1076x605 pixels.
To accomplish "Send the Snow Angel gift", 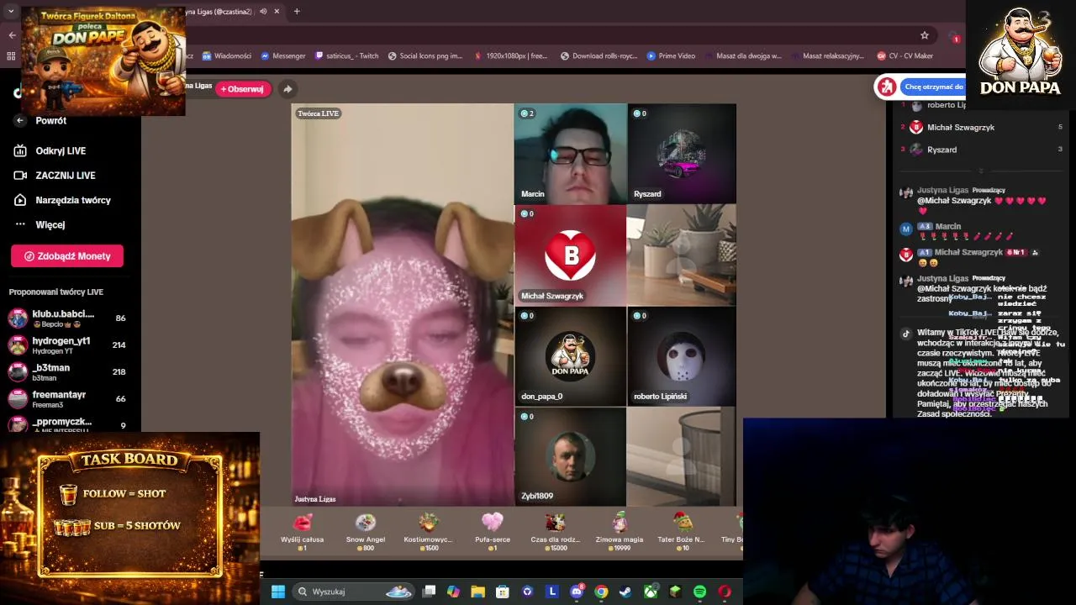I will (366, 532).
